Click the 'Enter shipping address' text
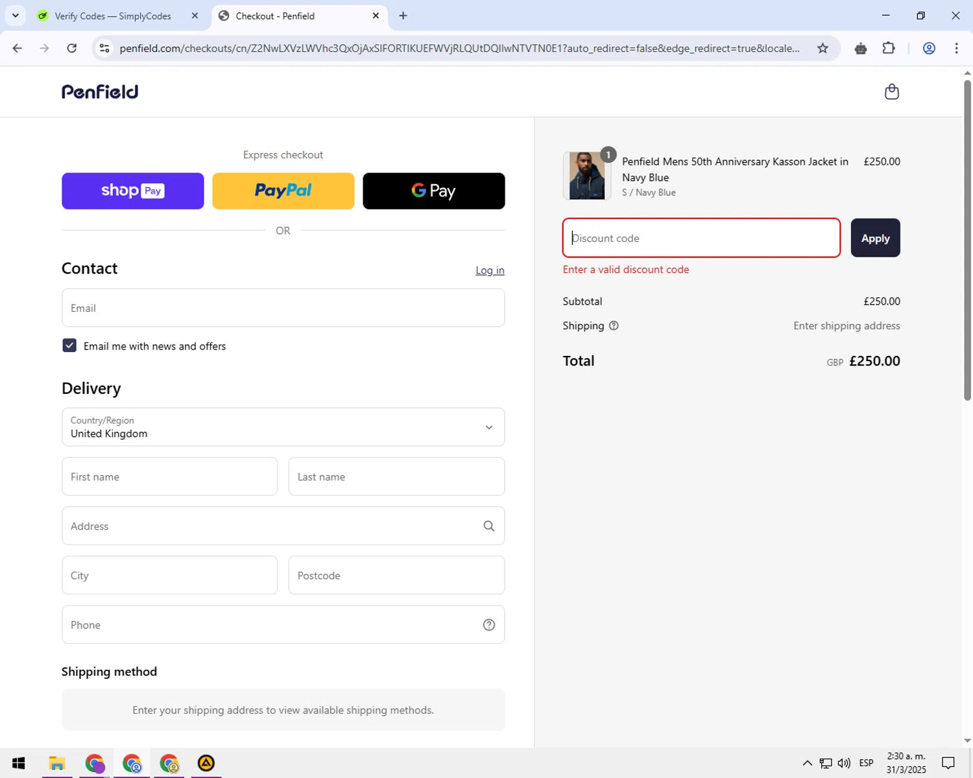This screenshot has height=778, width=973. click(847, 326)
